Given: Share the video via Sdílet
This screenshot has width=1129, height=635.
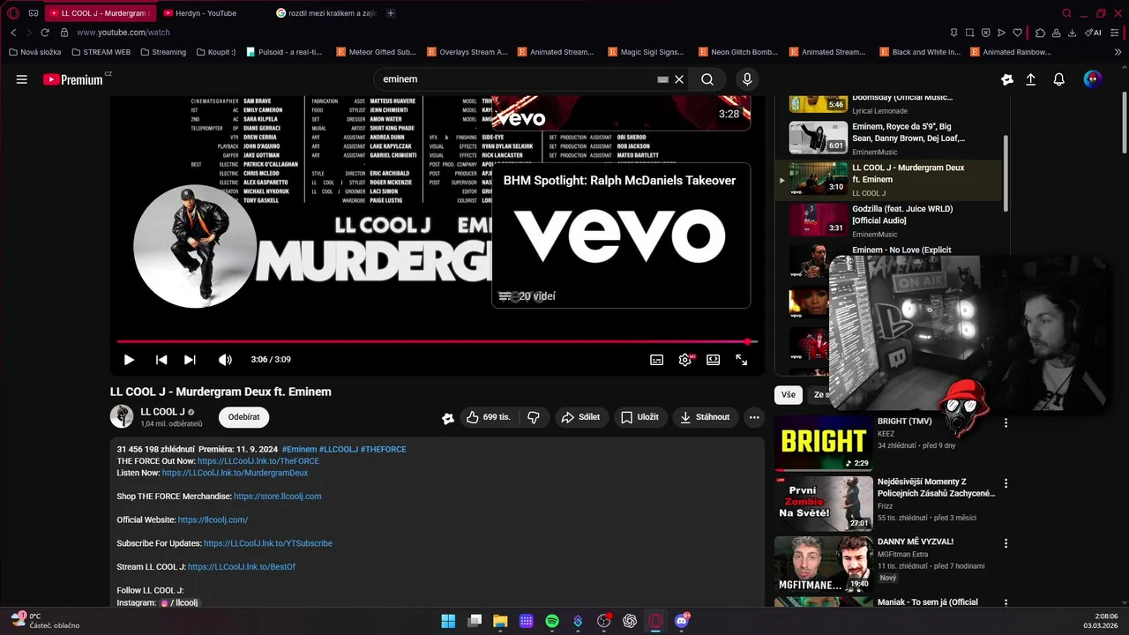Looking at the screenshot, I should pos(580,417).
